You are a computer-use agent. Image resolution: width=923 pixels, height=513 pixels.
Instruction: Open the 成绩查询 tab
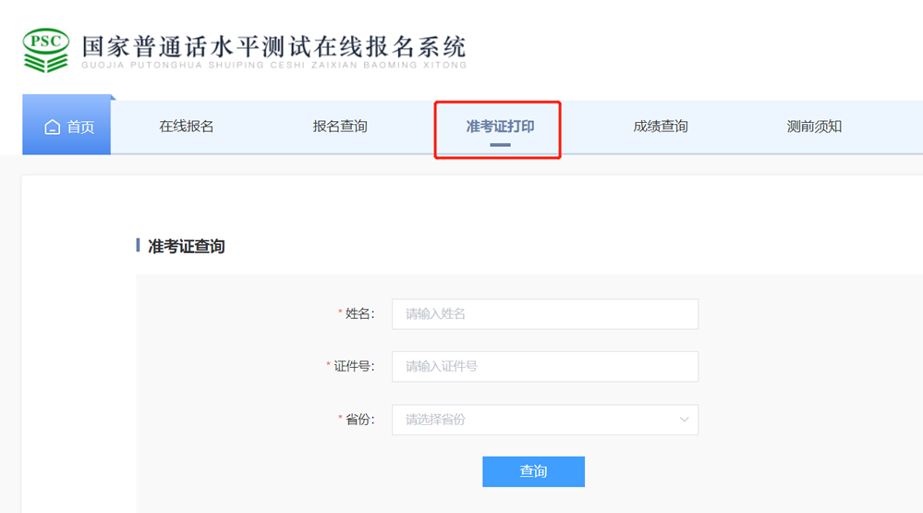click(x=660, y=127)
